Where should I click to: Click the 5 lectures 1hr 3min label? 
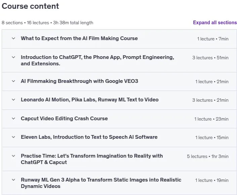tap(208, 156)
